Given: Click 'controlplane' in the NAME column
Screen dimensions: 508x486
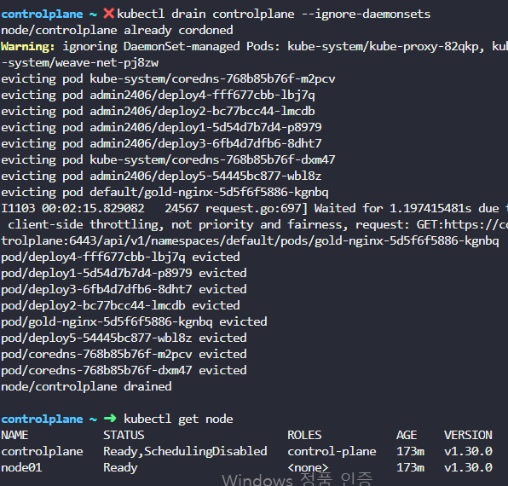Looking at the screenshot, I should click(42, 452).
